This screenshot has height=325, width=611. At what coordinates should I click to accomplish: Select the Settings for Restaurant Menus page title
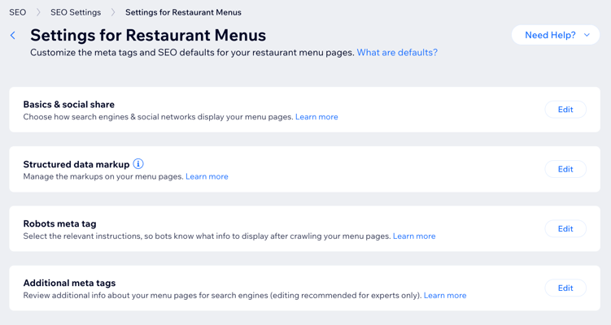tap(148, 35)
